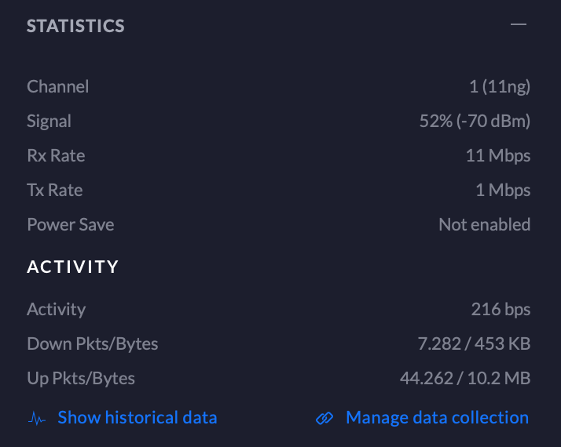Viewport: 561px width, 447px height.
Task: Click the Down Pkts/Bytes value 7.282 / 453 KB
Action: pyautogui.click(x=474, y=343)
